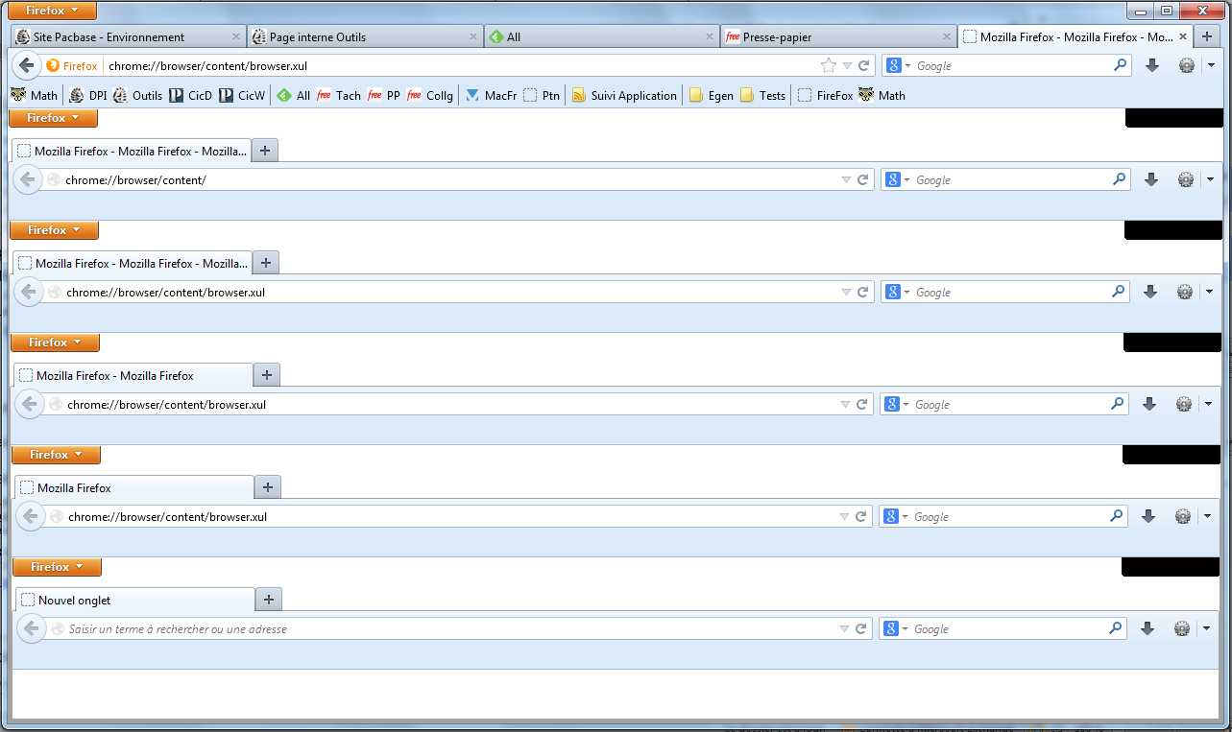Select the All tab in tab strip
This screenshot has width=1232, height=732.
[x=600, y=37]
